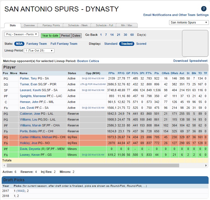The image size is (210, 200).
Task: Click the blank panel beside the filters
Action: [x=195, y=43]
